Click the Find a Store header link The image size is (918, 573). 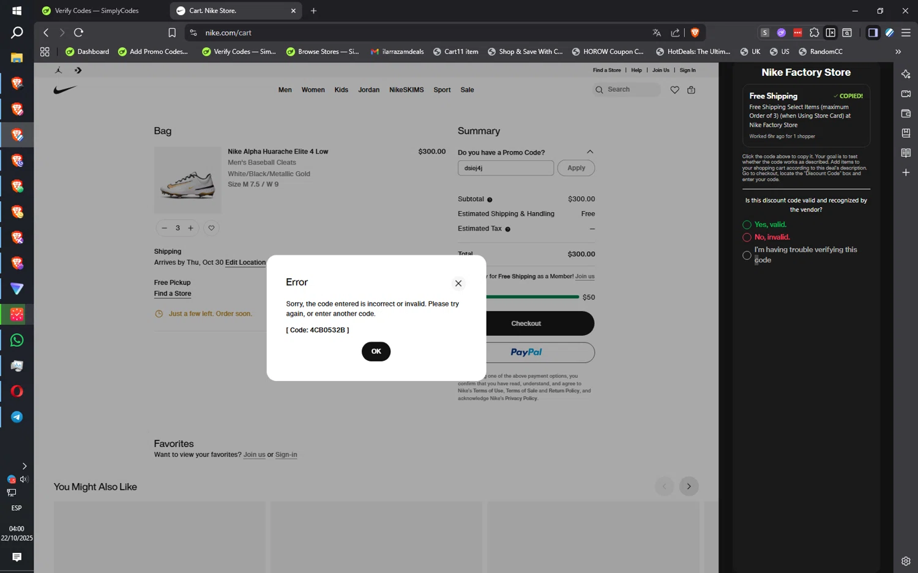click(x=606, y=70)
